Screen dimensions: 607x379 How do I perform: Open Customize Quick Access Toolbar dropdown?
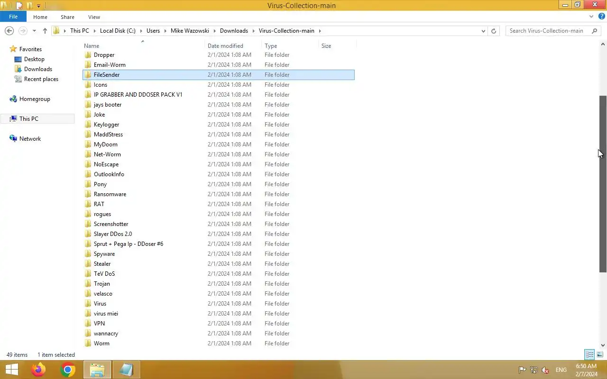click(x=38, y=6)
